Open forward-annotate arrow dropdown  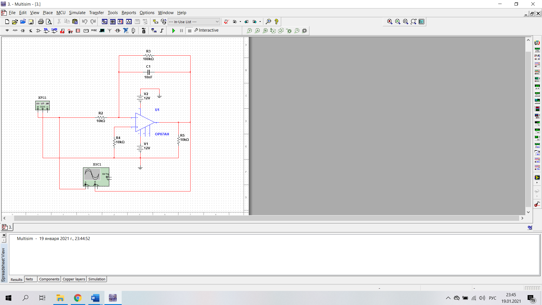(260, 21)
